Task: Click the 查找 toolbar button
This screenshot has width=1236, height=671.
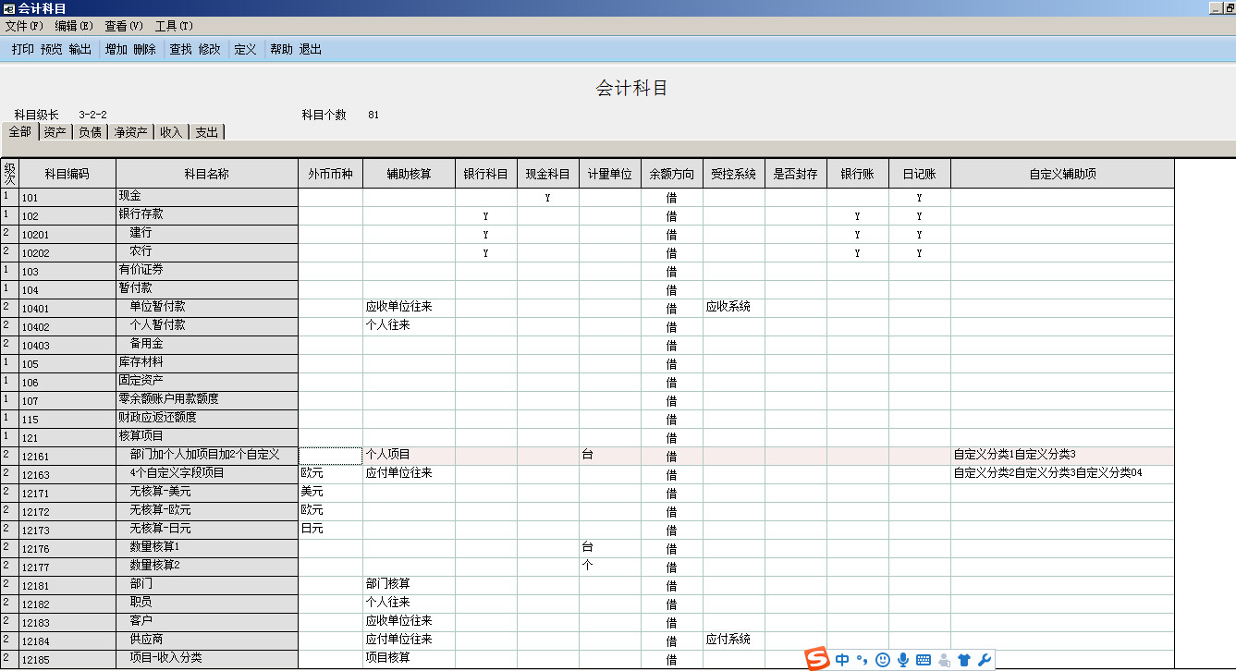Action: click(180, 49)
